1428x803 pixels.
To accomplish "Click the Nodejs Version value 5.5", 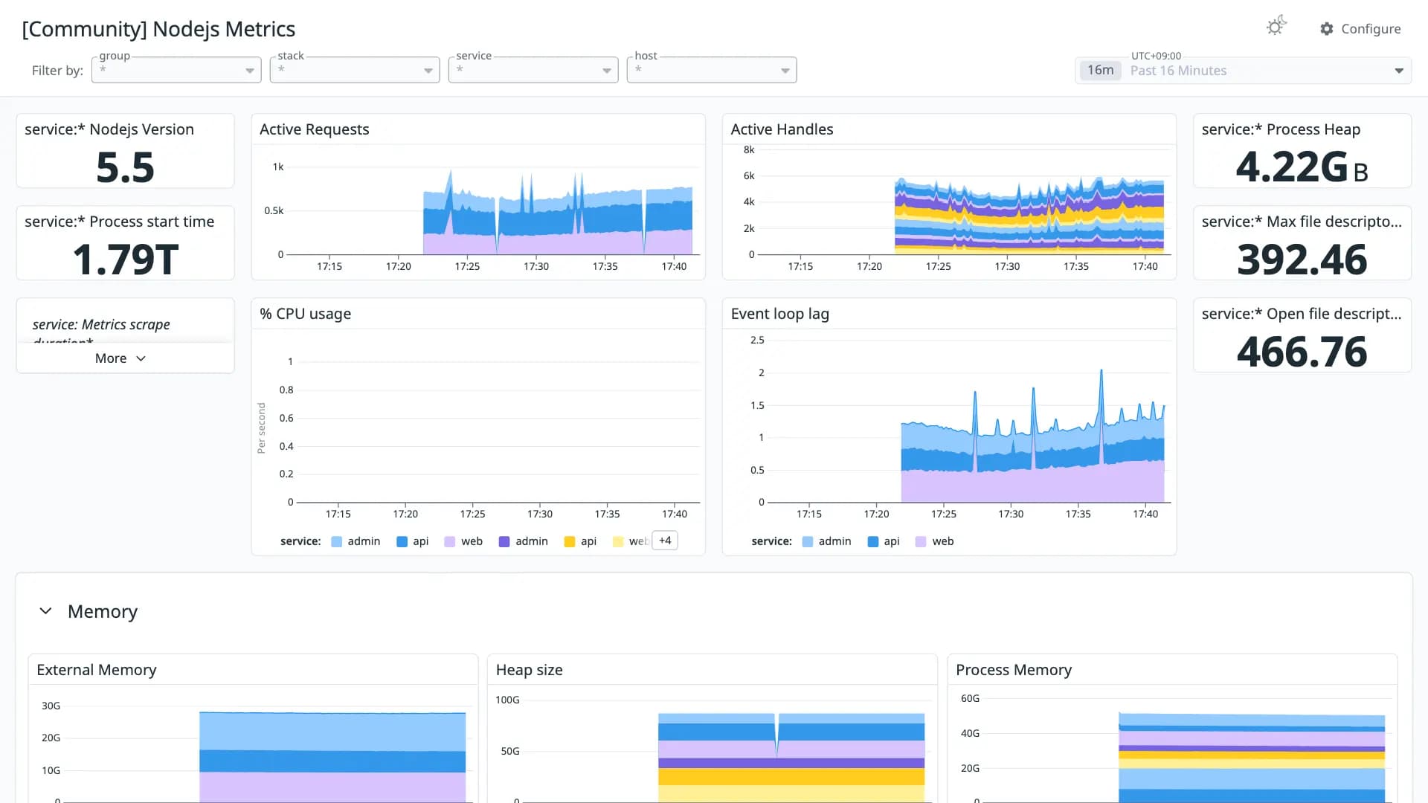I will tap(125, 167).
